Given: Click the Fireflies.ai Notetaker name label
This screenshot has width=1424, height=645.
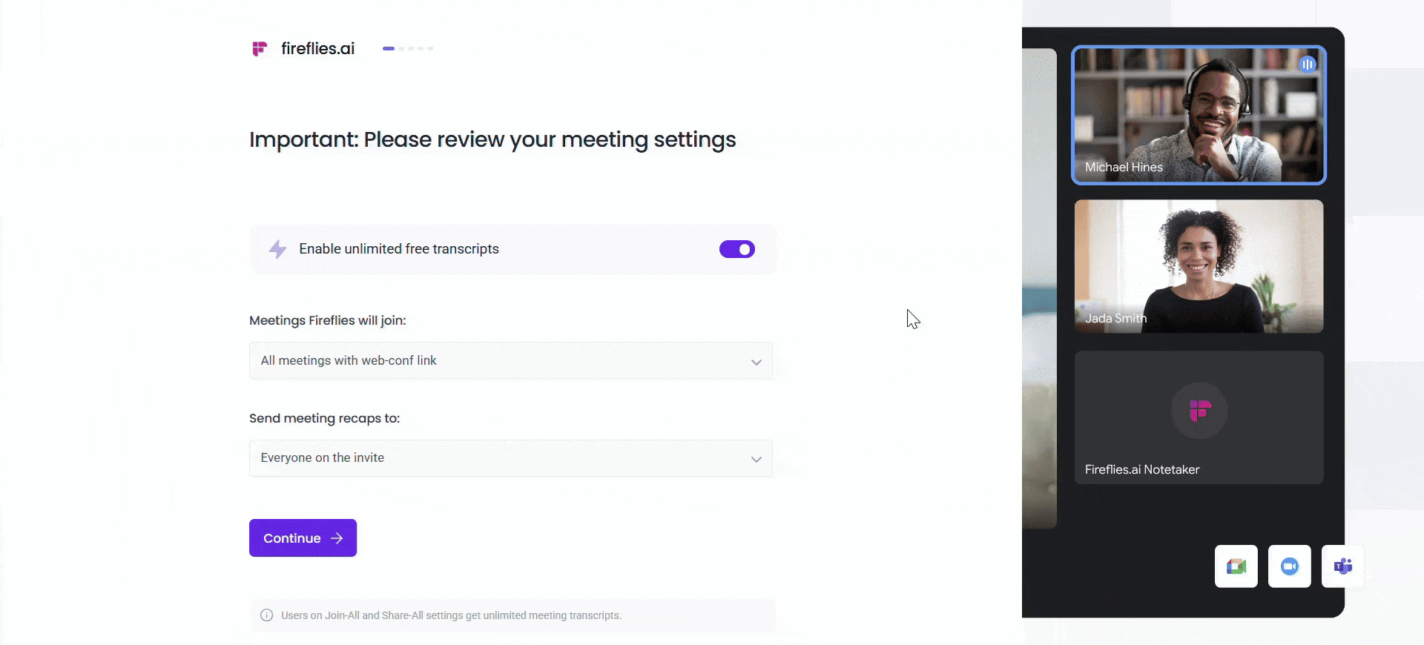Looking at the screenshot, I should point(1142,469).
